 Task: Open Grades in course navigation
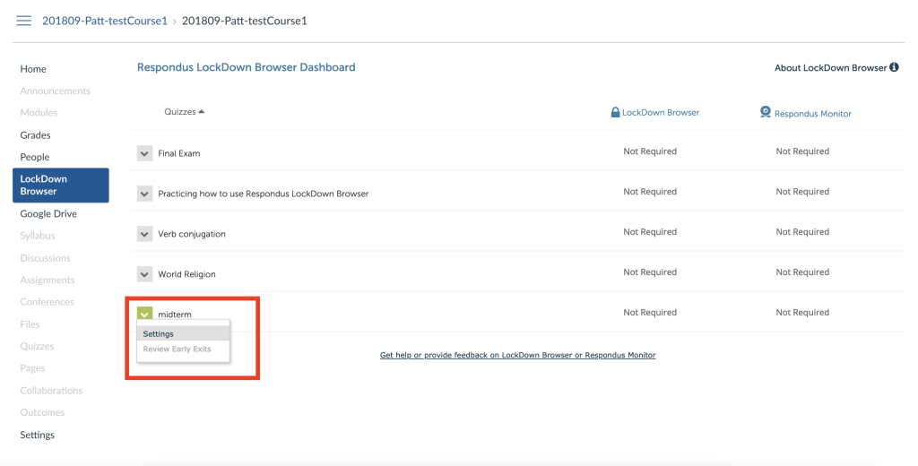click(x=35, y=135)
